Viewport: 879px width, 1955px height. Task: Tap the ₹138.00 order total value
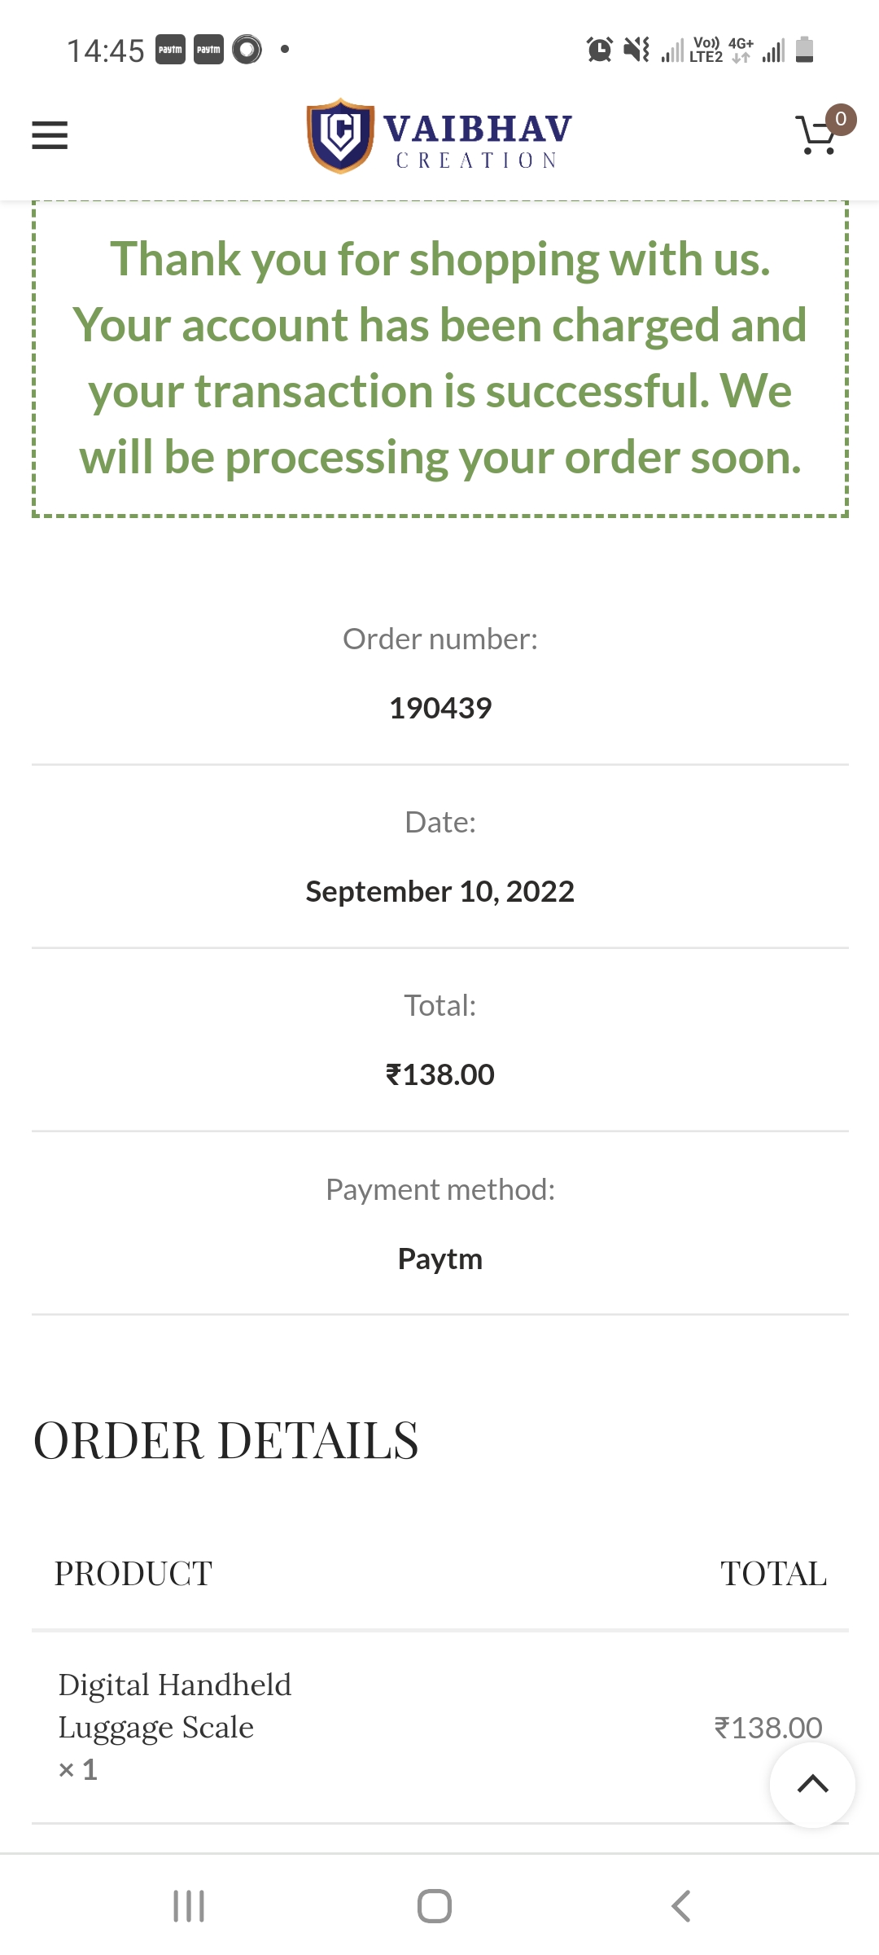click(x=440, y=1074)
